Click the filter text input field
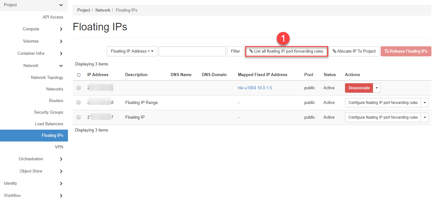The image size is (433, 201). coord(192,51)
